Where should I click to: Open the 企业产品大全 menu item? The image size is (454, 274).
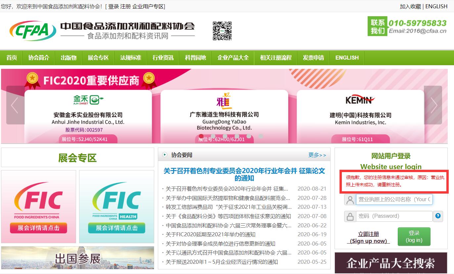(233, 58)
